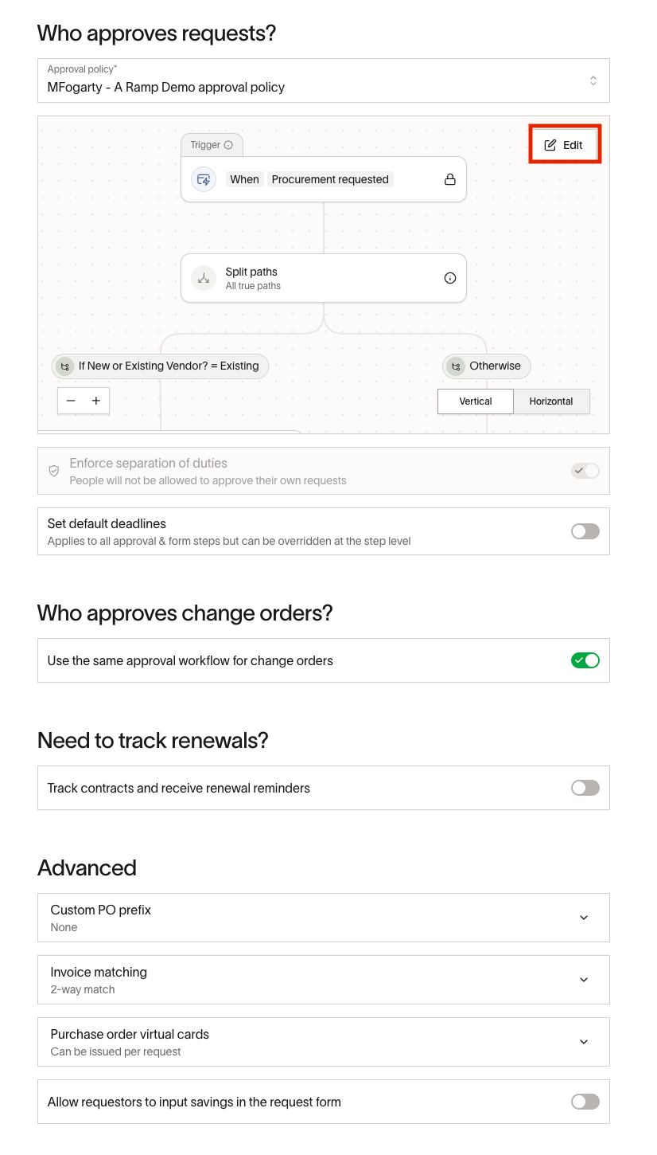This screenshot has height=1155, width=657.
Task: Expand Purchase order virtual cards section
Action: point(584,1042)
